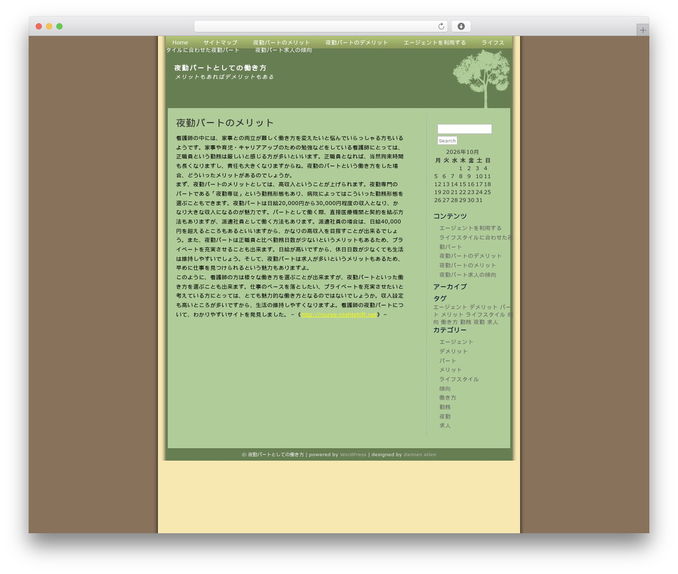Select the エージェント category link
Screen dimensions: 678x574
click(456, 342)
